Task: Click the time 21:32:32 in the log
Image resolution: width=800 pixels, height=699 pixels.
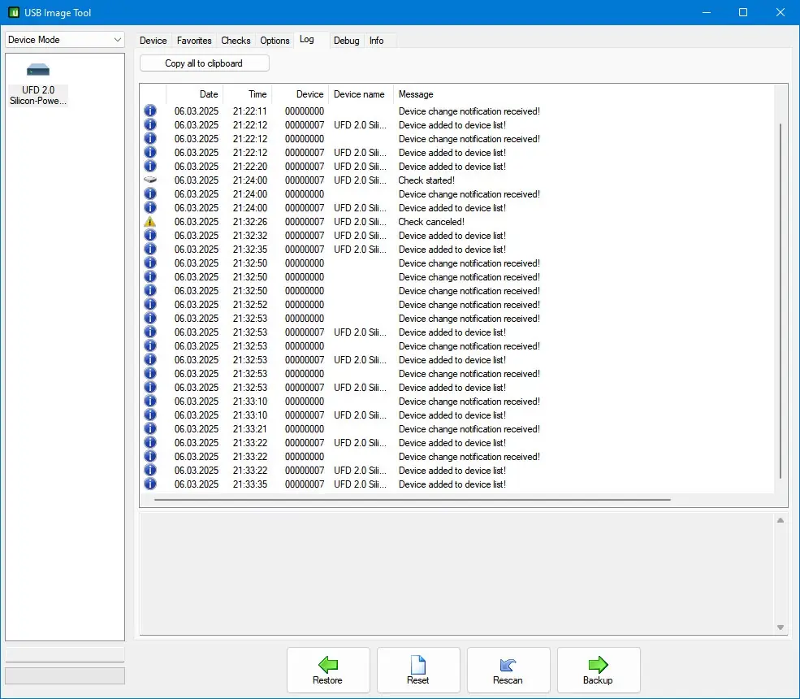Action: click(250, 236)
